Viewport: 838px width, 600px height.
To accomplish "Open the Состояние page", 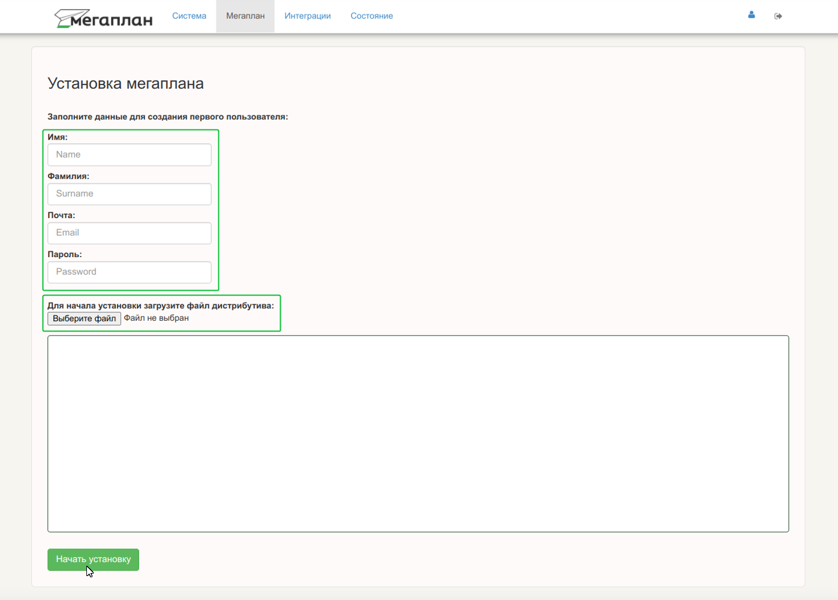I will point(372,16).
